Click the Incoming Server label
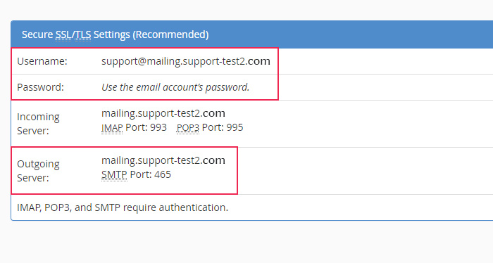This screenshot has width=493, height=263. [38, 123]
